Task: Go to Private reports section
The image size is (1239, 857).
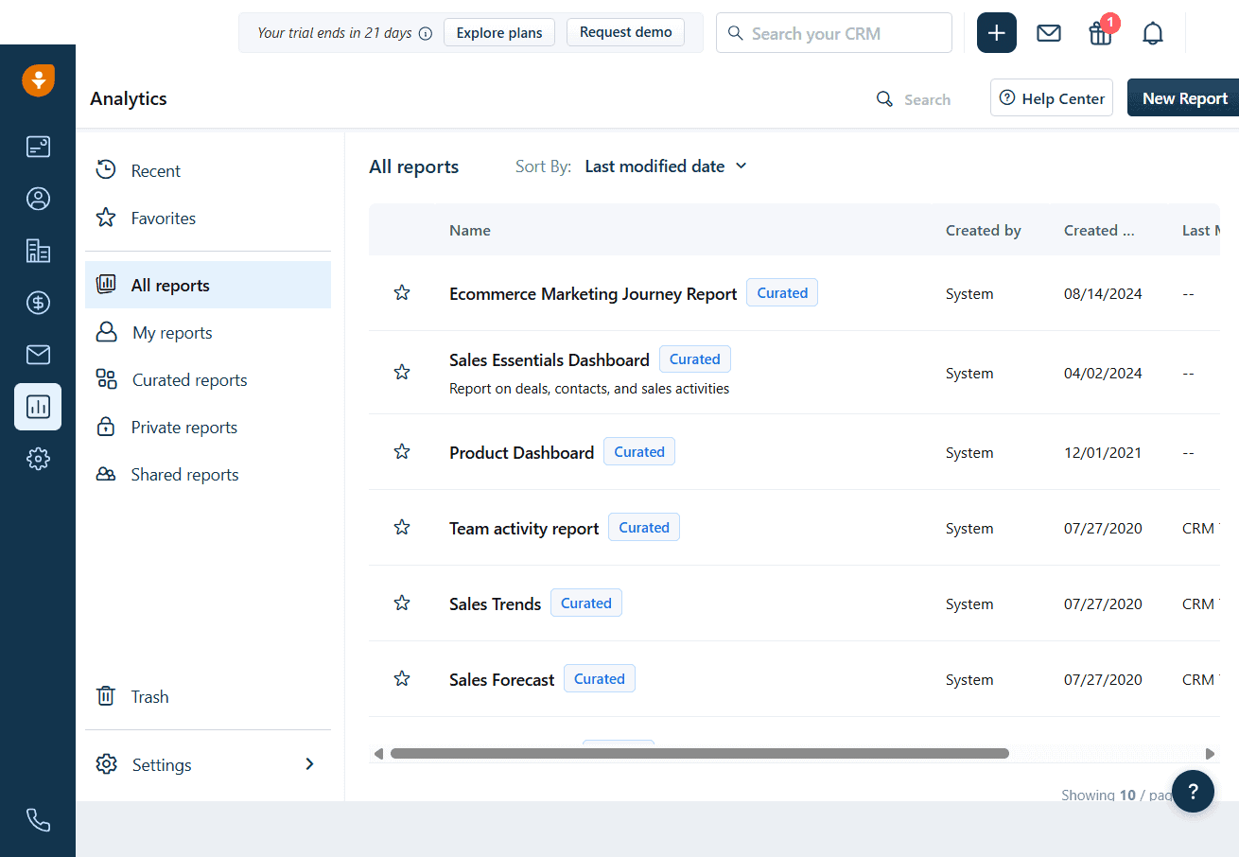Action: 183,428
